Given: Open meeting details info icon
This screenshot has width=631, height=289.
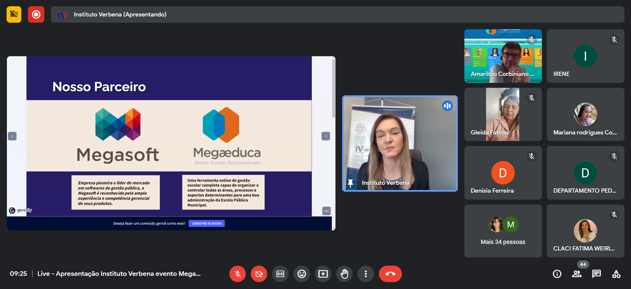Looking at the screenshot, I should 557,274.
